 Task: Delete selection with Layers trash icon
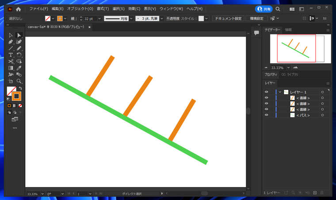point(322,193)
